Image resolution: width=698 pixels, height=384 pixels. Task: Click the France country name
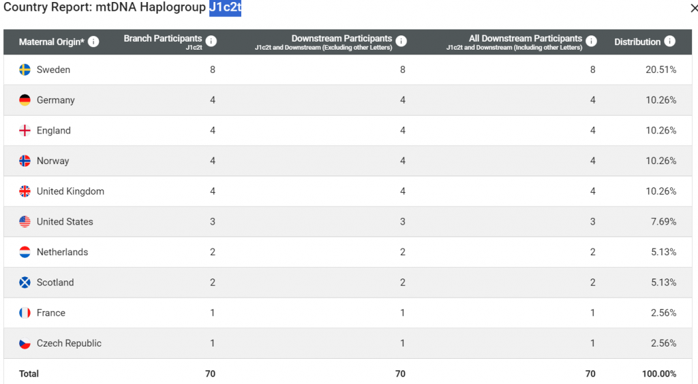tap(51, 313)
